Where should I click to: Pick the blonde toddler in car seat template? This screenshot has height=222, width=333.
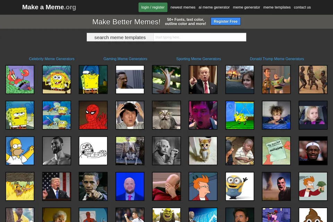pyautogui.click(x=313, y=115)
